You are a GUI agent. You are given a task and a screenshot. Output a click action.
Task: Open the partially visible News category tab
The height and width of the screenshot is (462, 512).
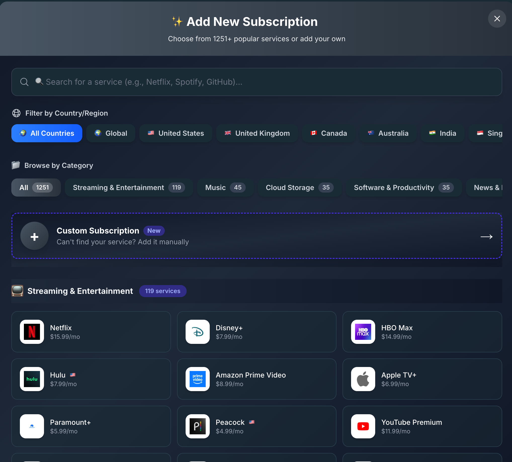tap(484, 187)
